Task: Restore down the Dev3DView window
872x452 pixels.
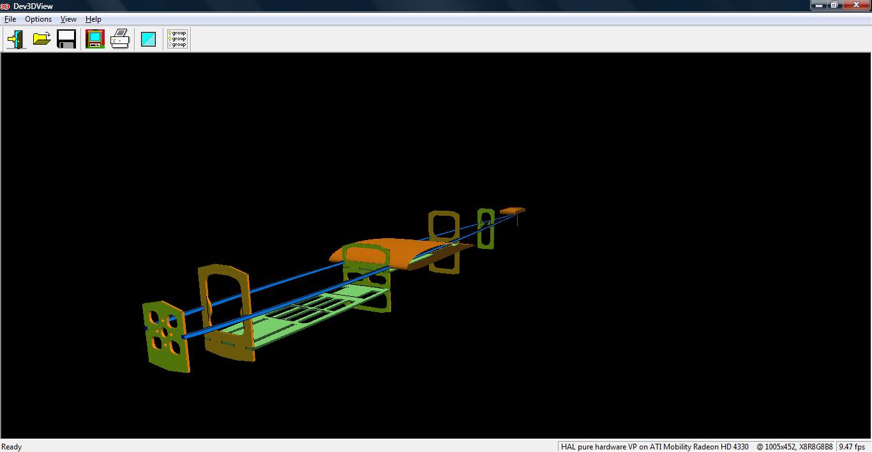Action: point(834,5)
